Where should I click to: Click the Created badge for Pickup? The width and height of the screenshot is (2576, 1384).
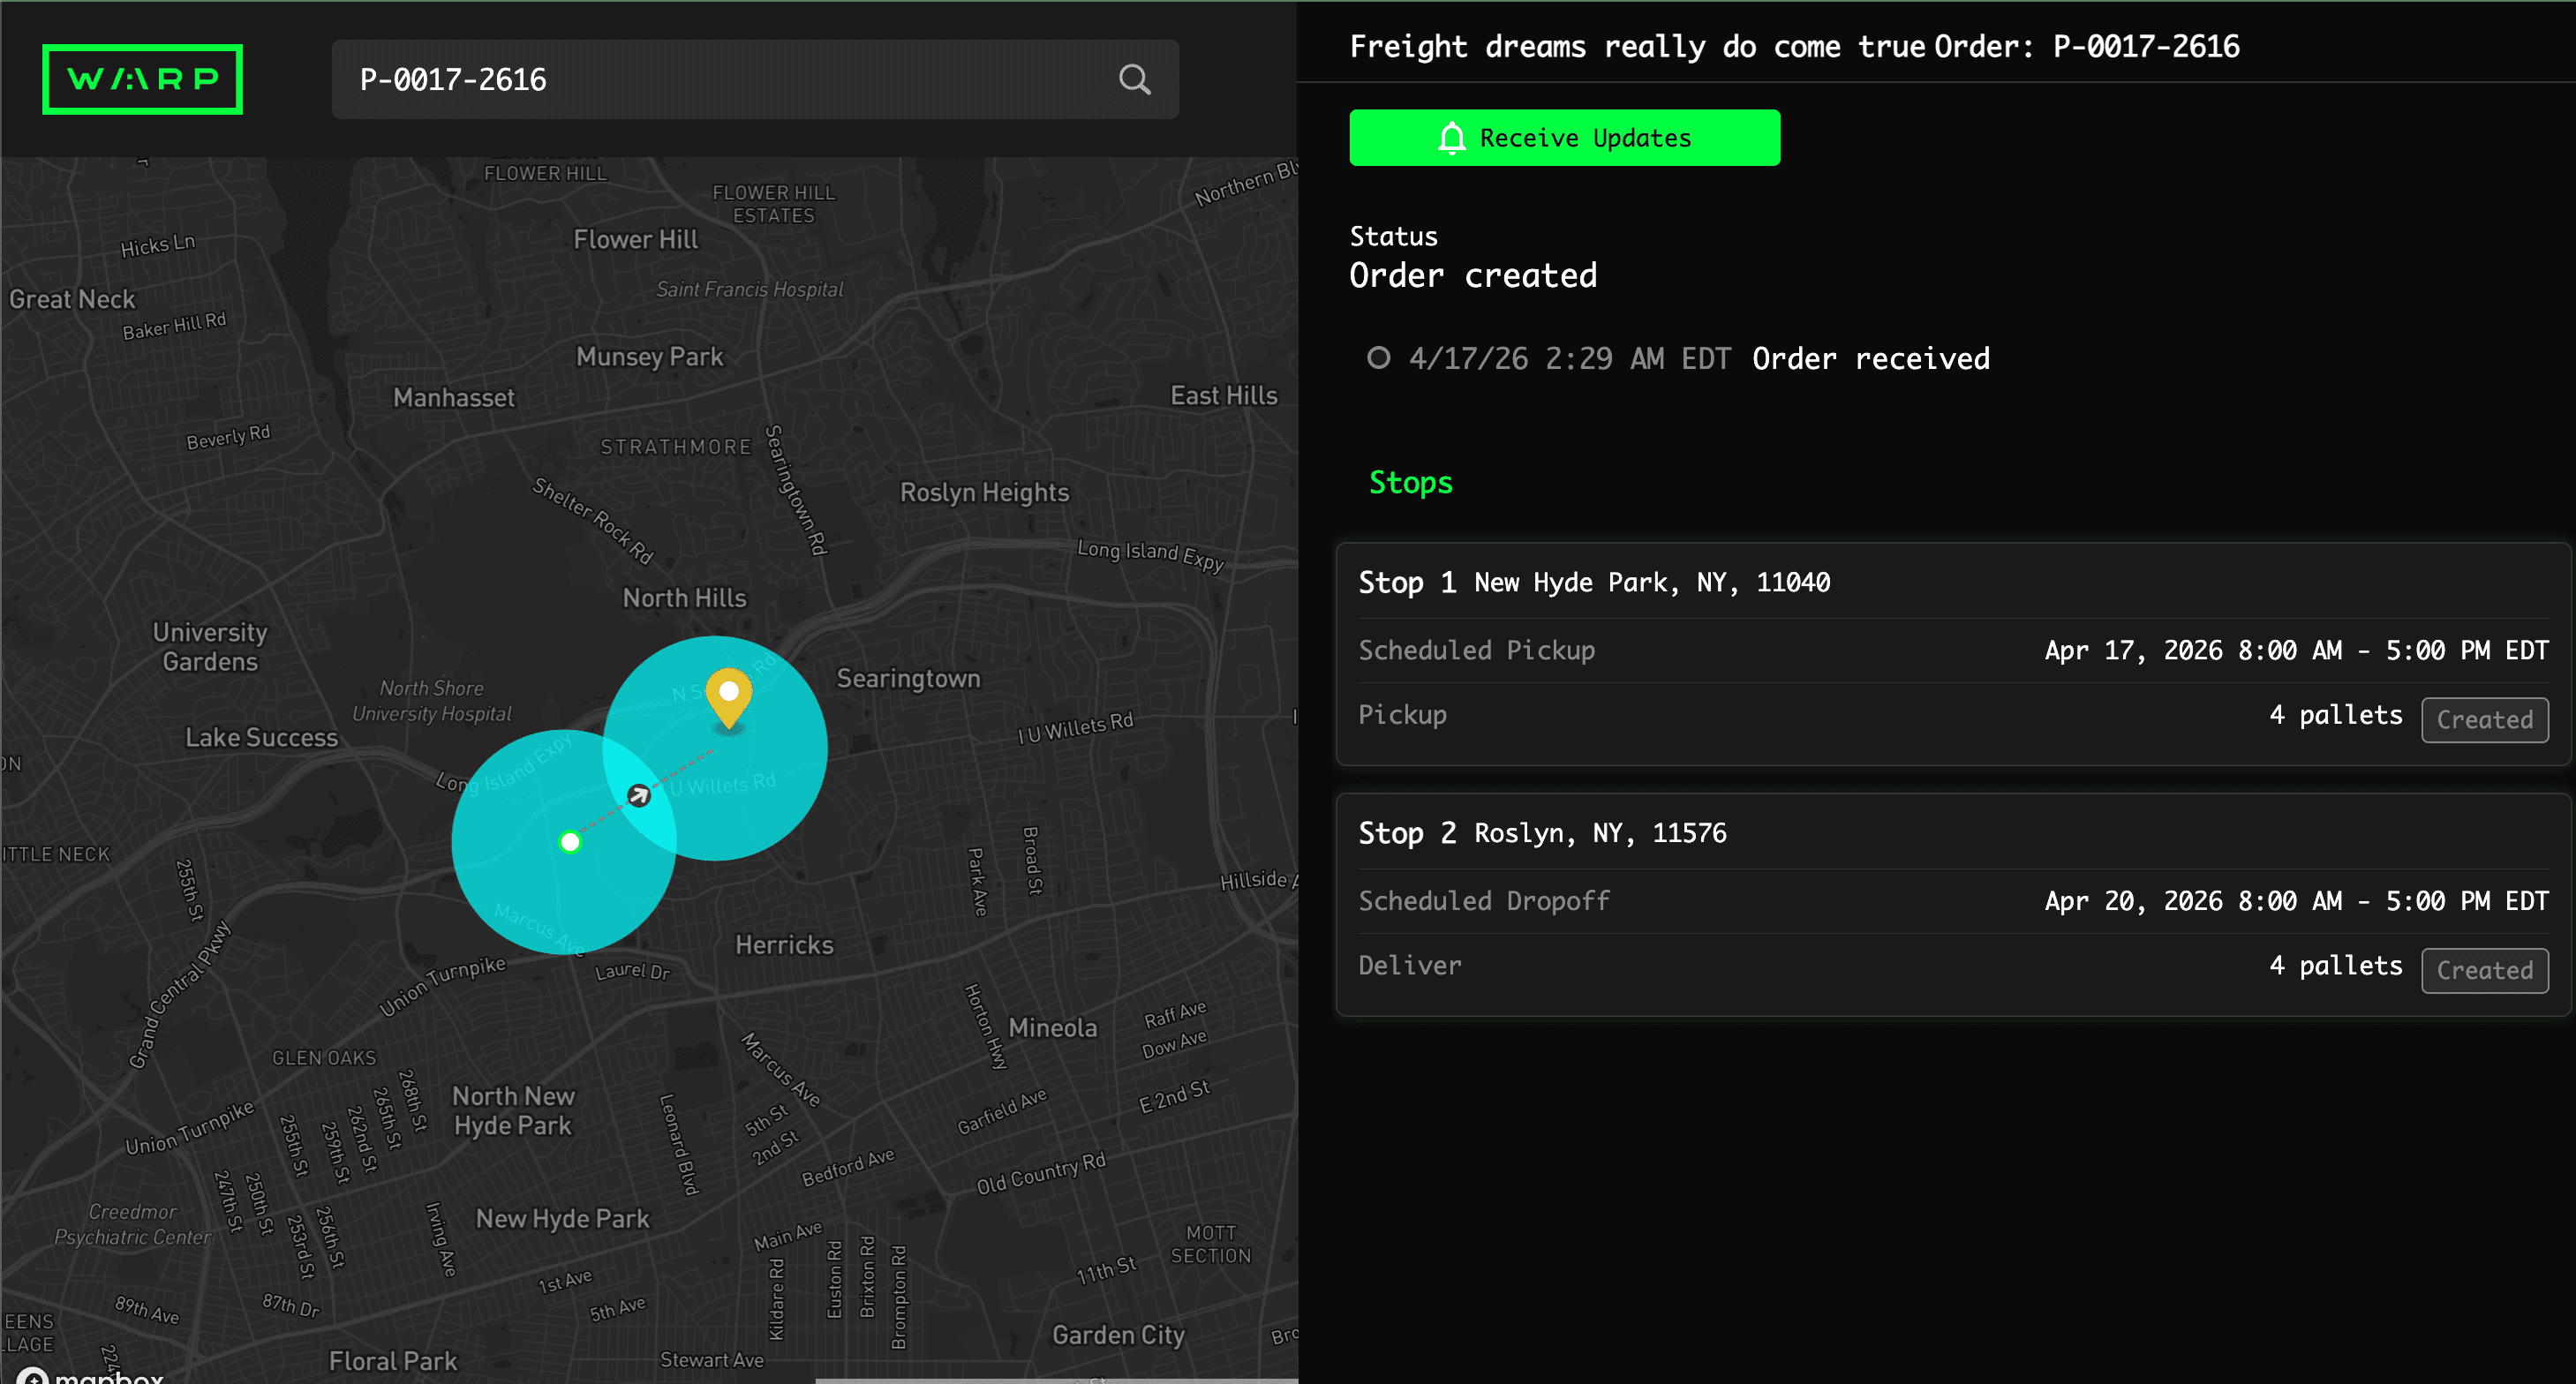click(x=2484, y=720)
